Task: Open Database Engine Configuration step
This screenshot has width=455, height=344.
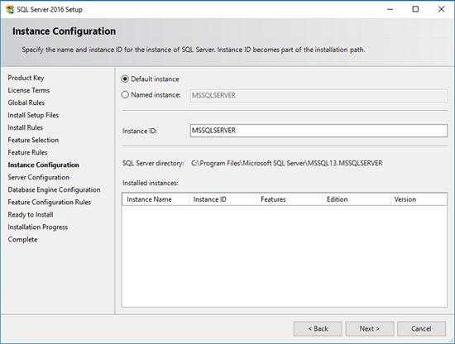Action: pos(54,189)
